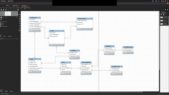Click the save model toolbar icon

(6, 10)
